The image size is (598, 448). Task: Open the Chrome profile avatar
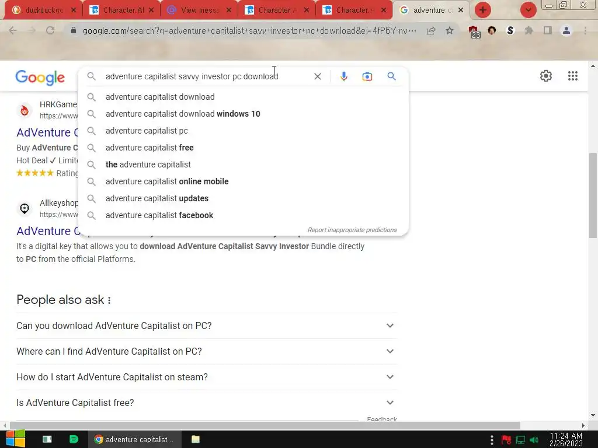click(x=566, y=30)
